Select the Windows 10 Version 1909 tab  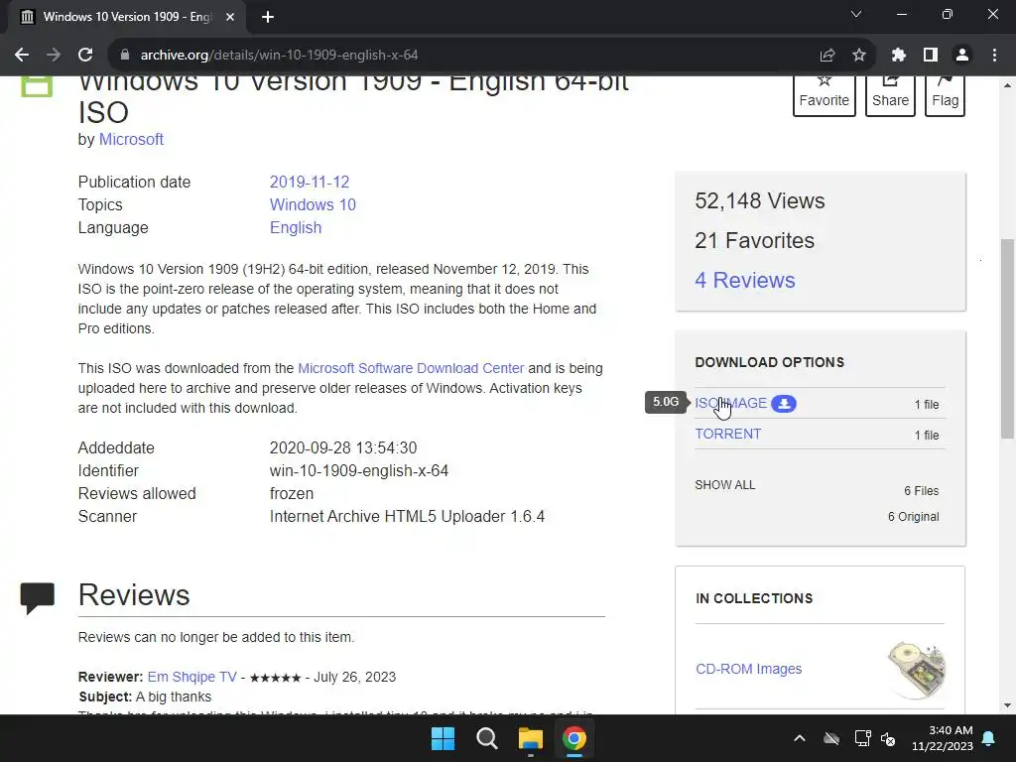pyautogui.click(x=126, y=17)
